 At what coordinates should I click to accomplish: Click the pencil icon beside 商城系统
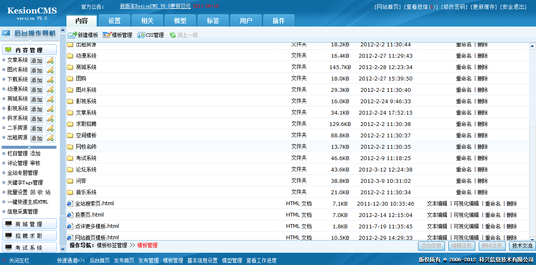[50, 99]
